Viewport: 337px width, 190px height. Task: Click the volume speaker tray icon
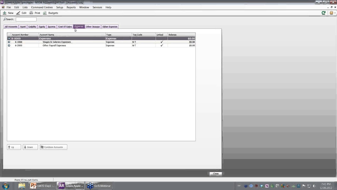pyautogui.click(x=314, y=186)
